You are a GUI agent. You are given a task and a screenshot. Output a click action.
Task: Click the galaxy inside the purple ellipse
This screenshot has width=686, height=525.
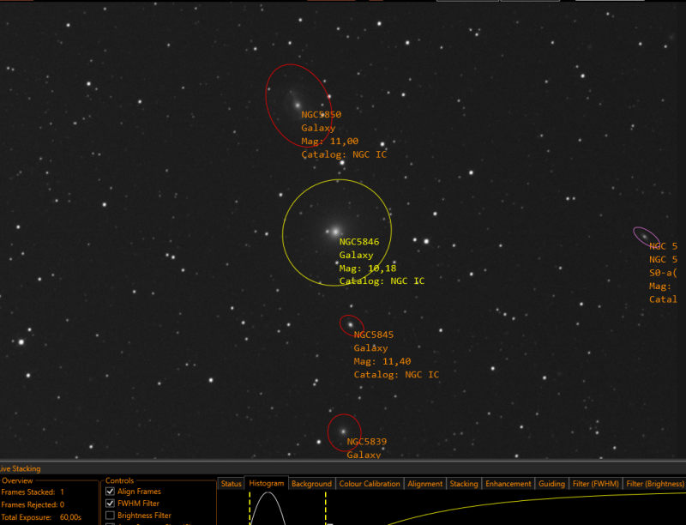click(645, 236)
